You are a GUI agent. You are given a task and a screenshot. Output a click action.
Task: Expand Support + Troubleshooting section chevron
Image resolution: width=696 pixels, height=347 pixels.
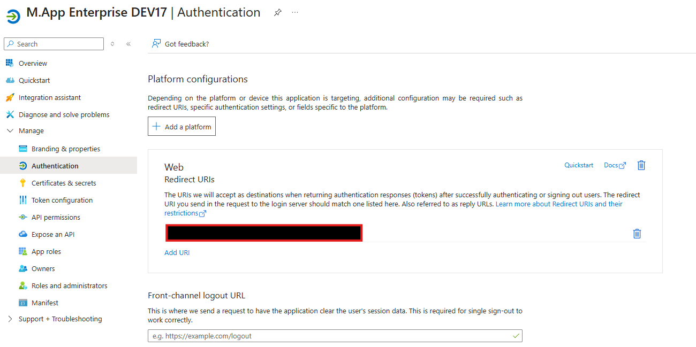(x=10, y=319)
